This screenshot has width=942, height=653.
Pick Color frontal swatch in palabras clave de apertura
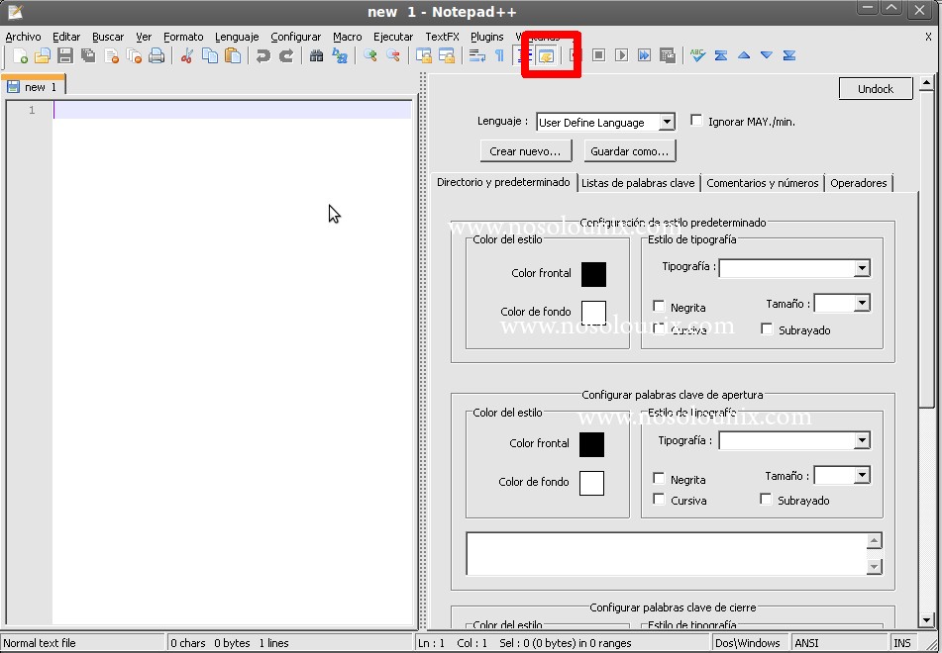click(591, 445)
